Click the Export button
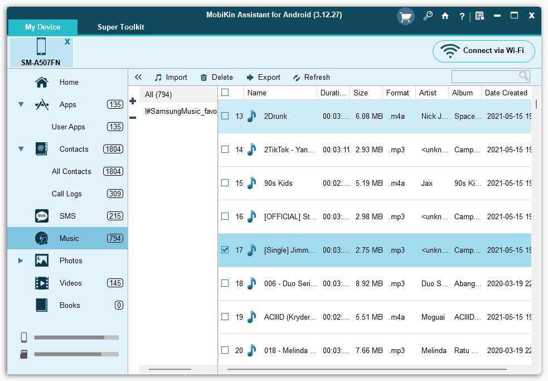Screen dimensions: 548x381 pos(264,78)
